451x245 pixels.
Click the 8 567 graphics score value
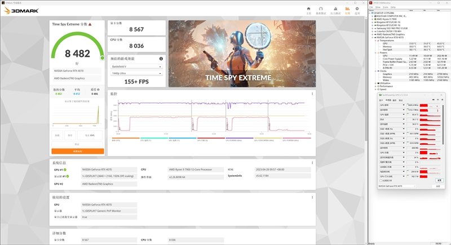136,29
